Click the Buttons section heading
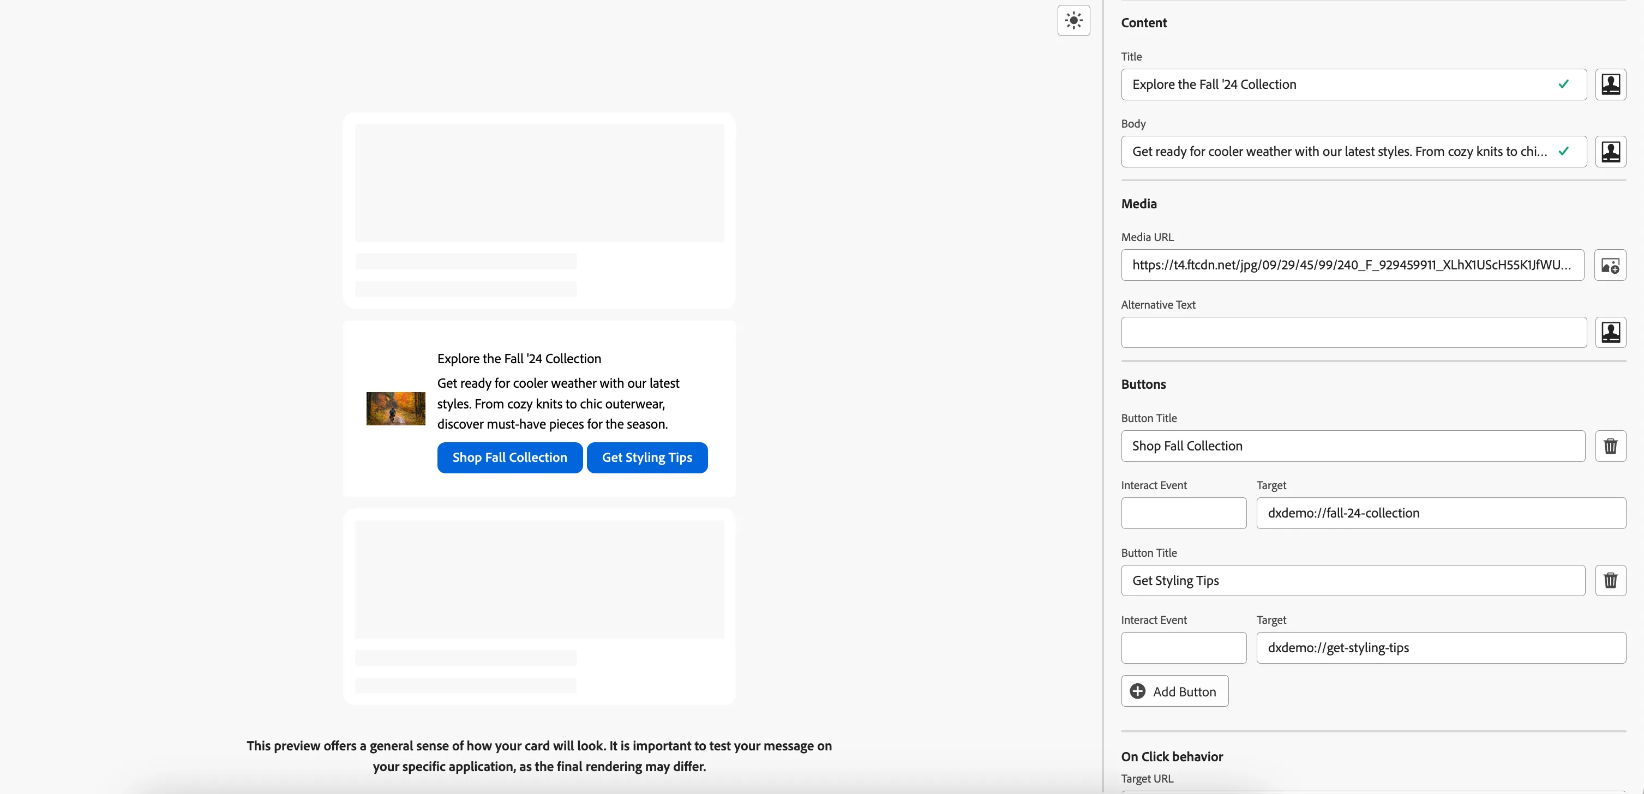 tap(1143, 384)
